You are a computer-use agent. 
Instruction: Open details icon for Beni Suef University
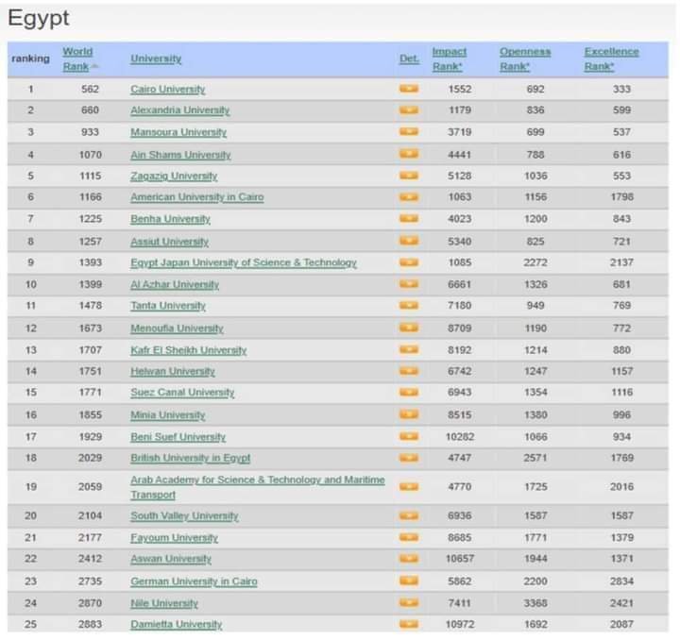pyautogui.click(x=409, y=436)
